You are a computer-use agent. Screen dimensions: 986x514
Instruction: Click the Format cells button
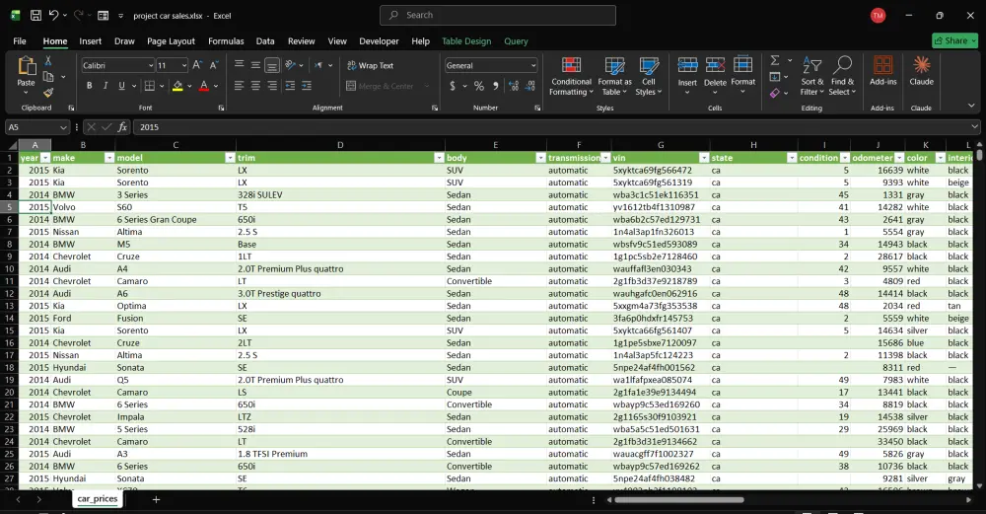click(742, 76)
